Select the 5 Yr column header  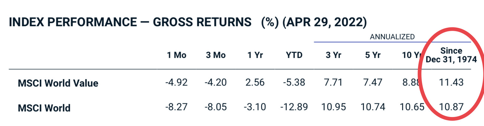(373, 55)
